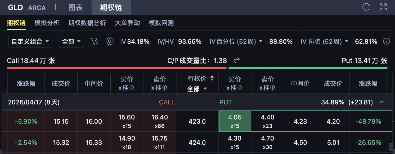This screenshot has width=395, height=154.
Task: Click the fullscreen expand icon
Action: coord(383,7)
